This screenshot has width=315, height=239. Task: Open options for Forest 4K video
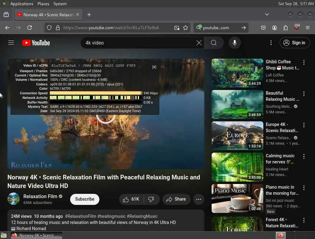(x=304, y=220)
